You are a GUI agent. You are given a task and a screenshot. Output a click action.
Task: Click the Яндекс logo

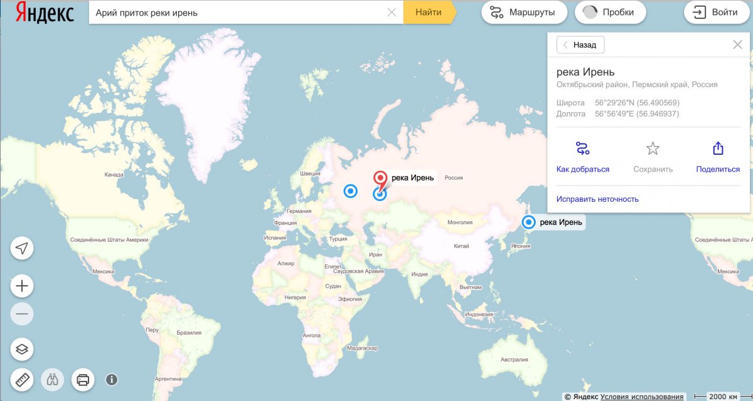coord(45,13)
